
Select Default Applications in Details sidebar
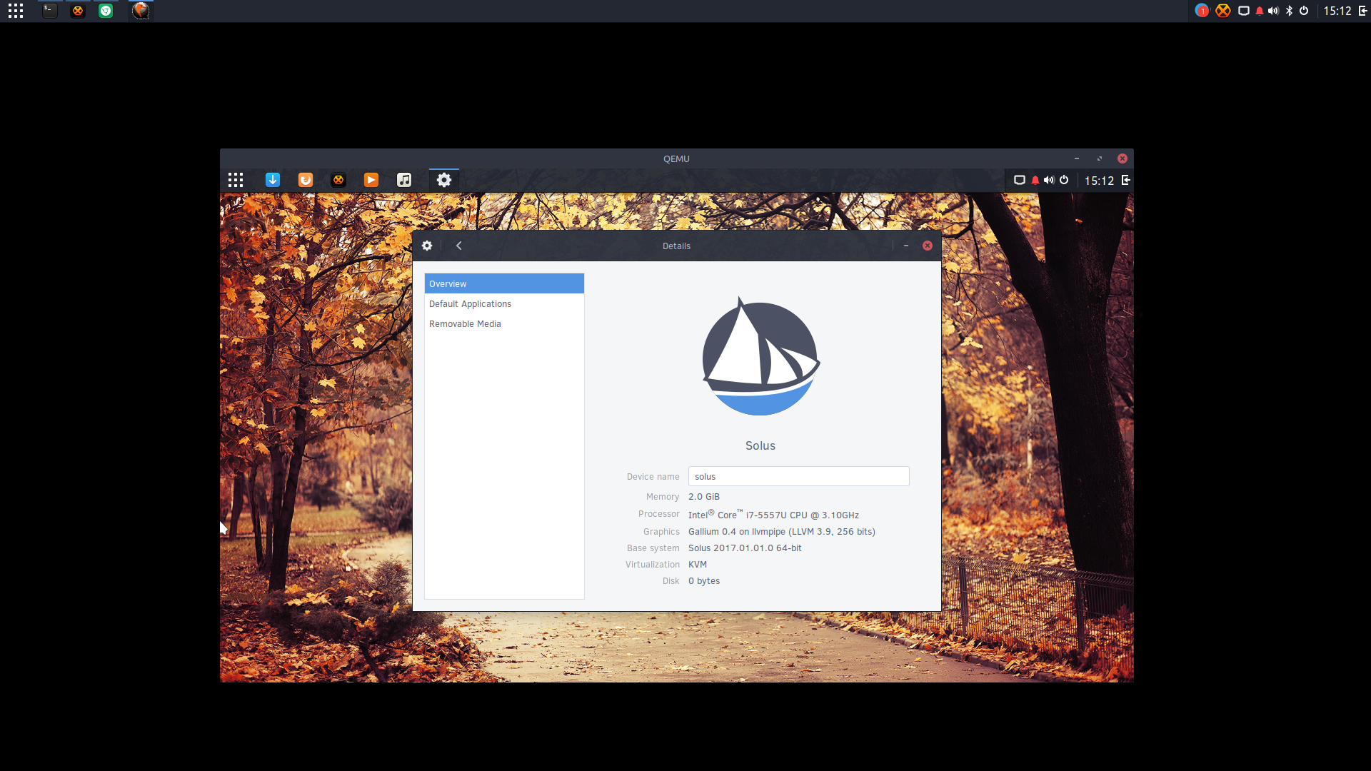click(504, 303)
